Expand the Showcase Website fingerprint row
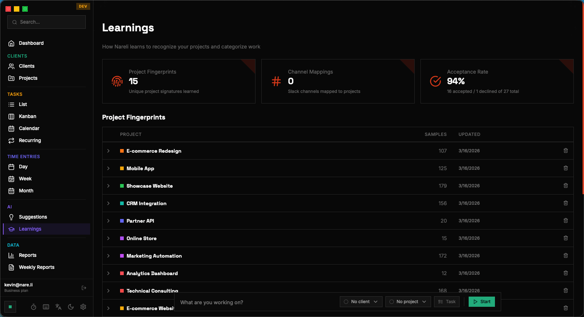The image size is (584, 317). pyautogui.click(x=108, y=186)
